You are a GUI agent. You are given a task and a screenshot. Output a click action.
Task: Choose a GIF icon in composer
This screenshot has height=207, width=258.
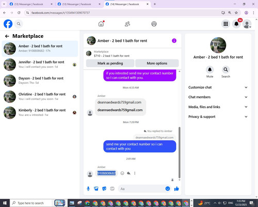(x=112, y=189)
